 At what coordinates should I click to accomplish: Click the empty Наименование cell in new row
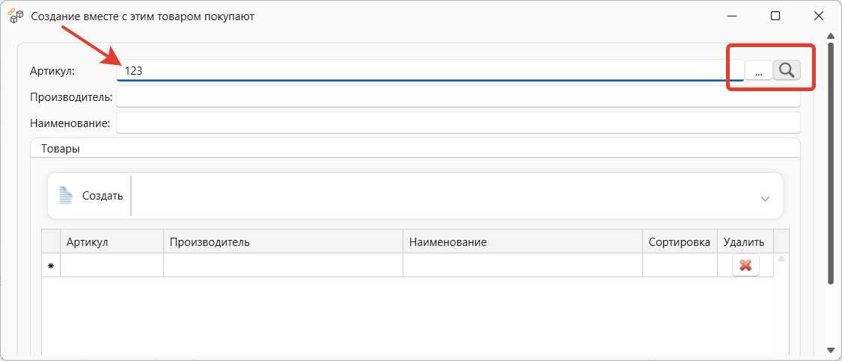[x=522, y=265]
